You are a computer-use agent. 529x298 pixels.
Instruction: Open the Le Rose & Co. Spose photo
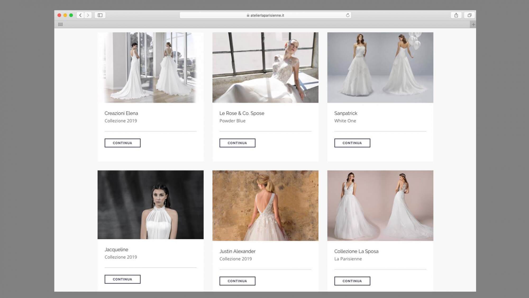(x=265, y=68)
